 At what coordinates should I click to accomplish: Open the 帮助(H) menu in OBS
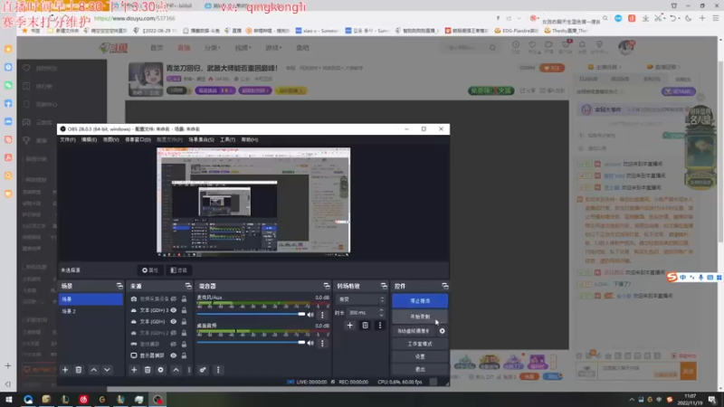pos(250,139)
